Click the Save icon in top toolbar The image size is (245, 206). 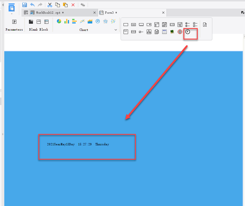(x=25, y=5)
